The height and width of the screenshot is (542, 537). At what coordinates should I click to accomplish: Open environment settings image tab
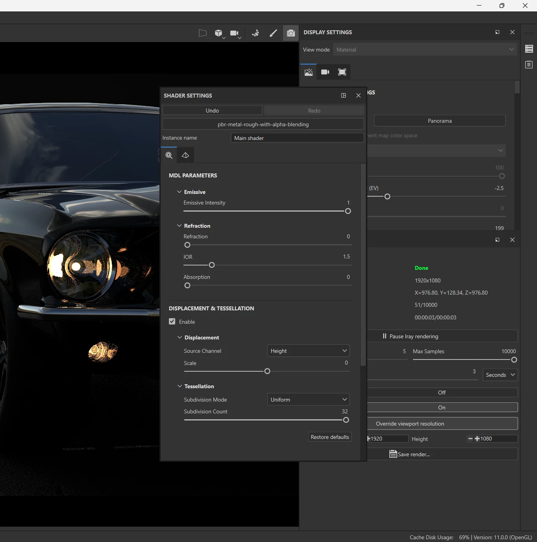[309, 72]
